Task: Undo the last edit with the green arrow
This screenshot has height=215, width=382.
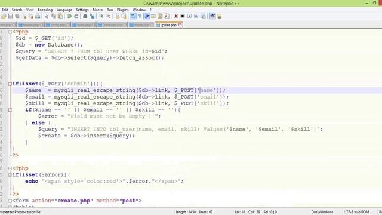Action: tap(69, 16)
